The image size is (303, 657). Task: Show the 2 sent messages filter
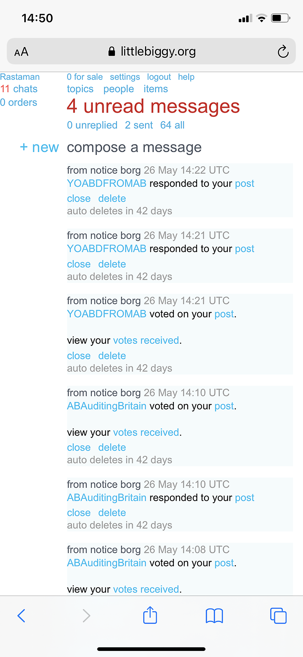[139, 125]
